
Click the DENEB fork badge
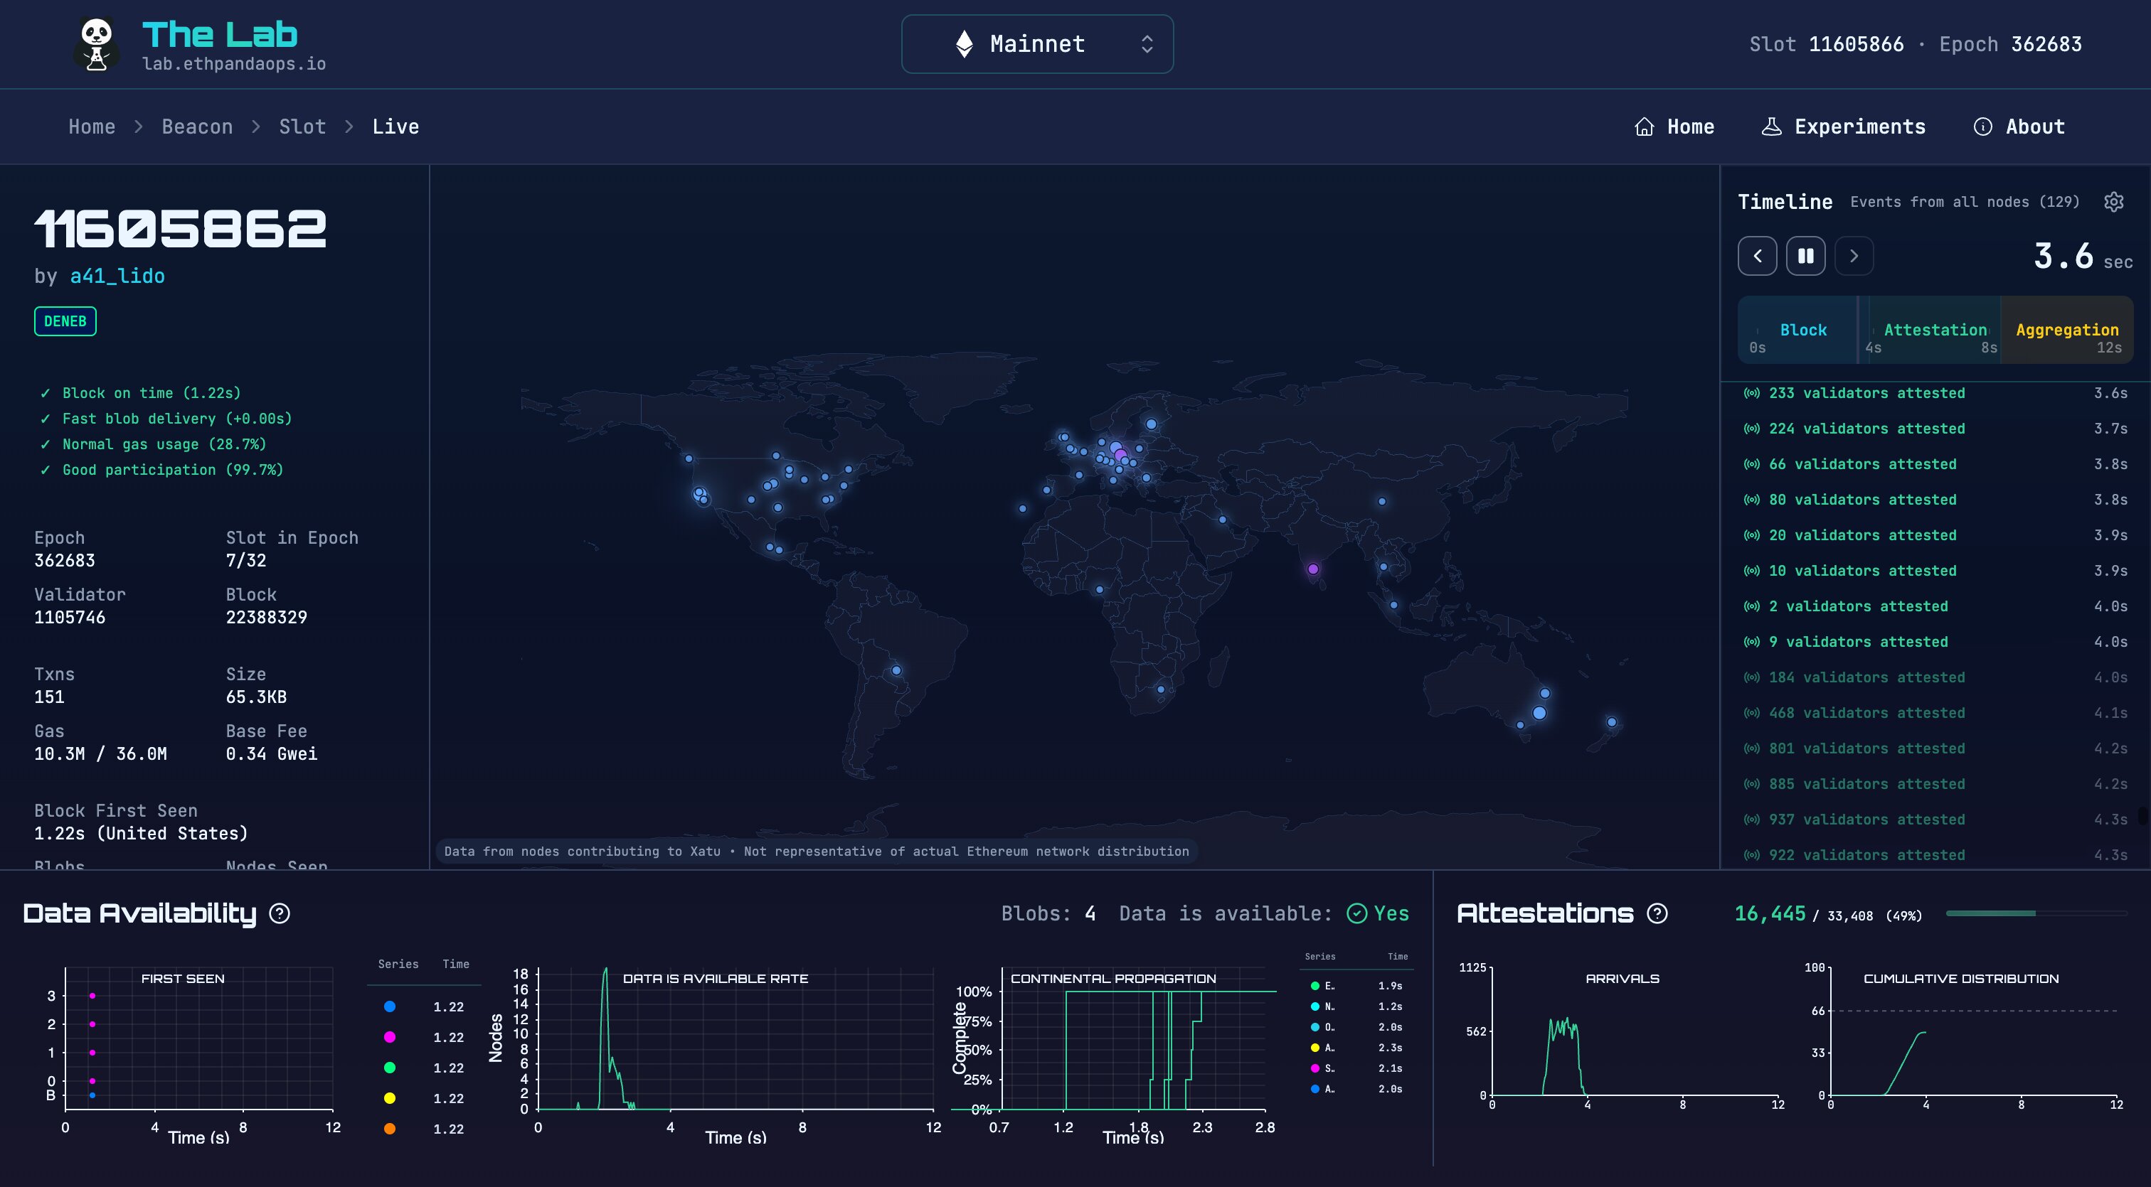[x=65, y=321]
